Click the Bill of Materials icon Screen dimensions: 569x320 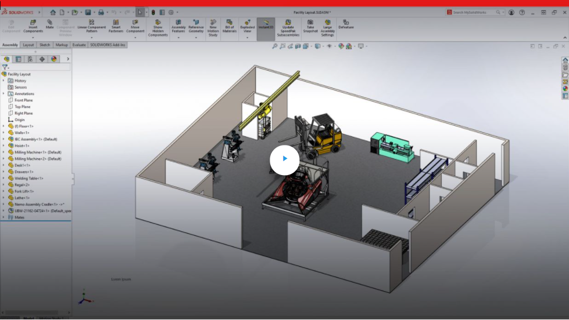(x=230, y=26)
